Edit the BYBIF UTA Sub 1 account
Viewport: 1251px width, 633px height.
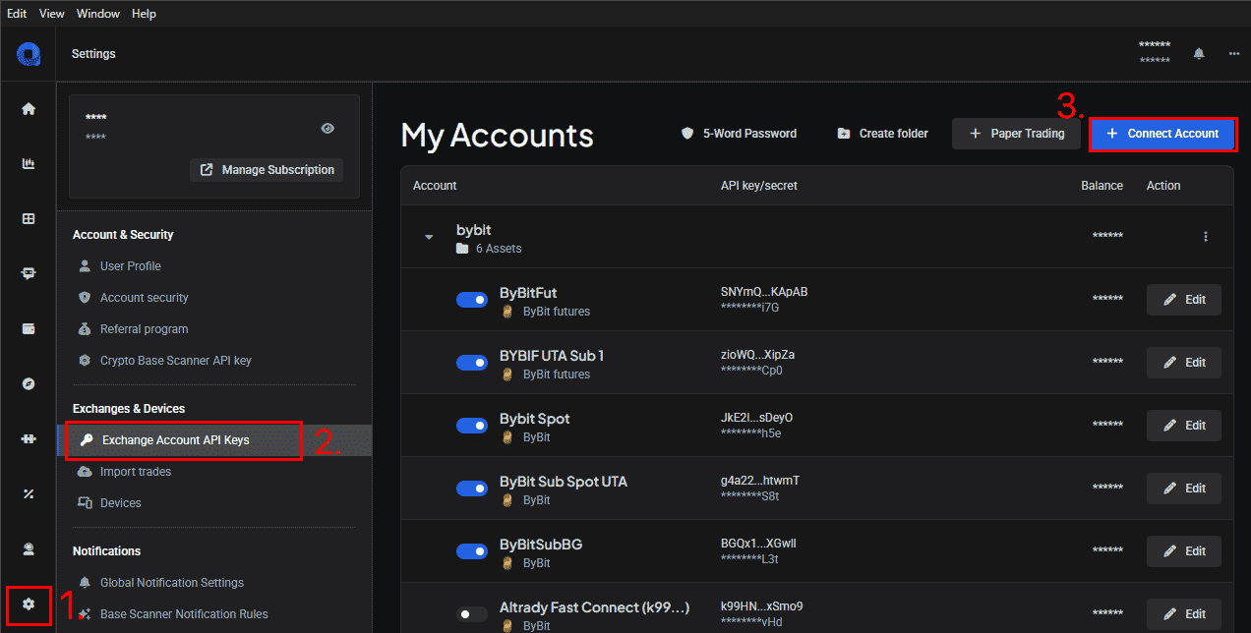[x=1184, y=363]
